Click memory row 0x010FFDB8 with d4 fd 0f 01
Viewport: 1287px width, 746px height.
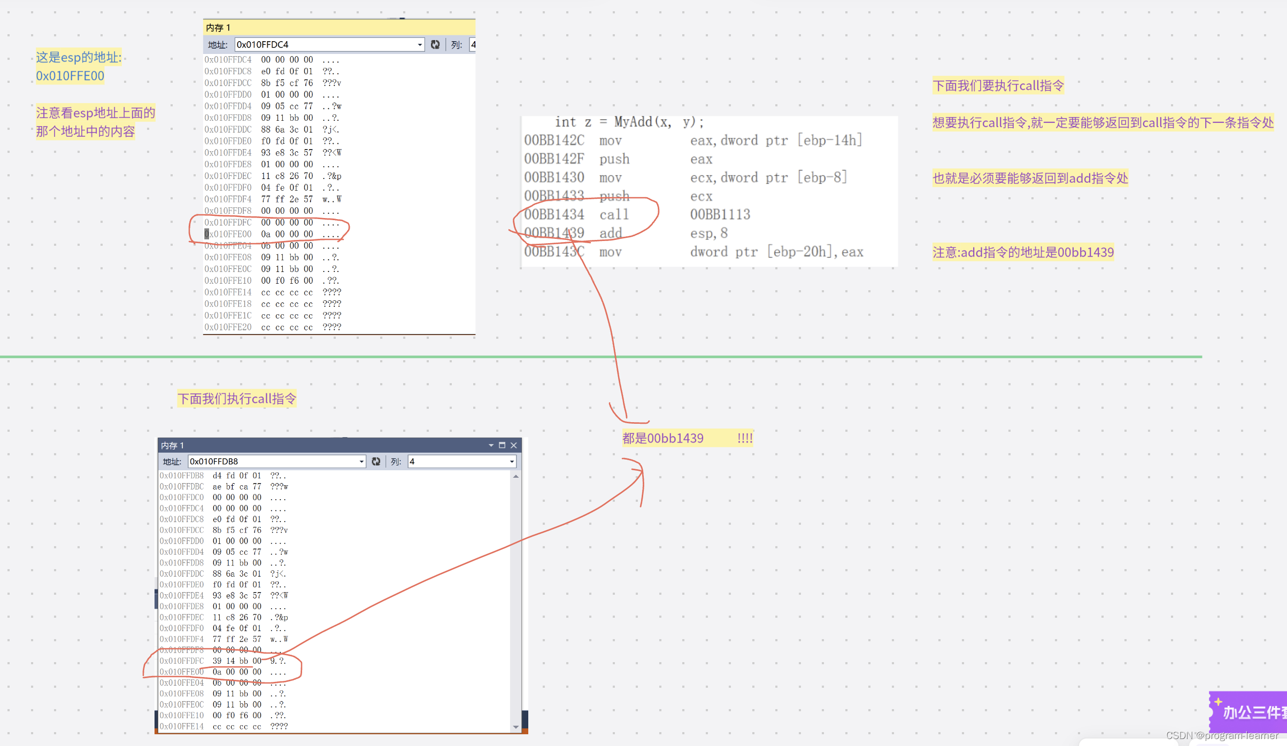(223, 476)
